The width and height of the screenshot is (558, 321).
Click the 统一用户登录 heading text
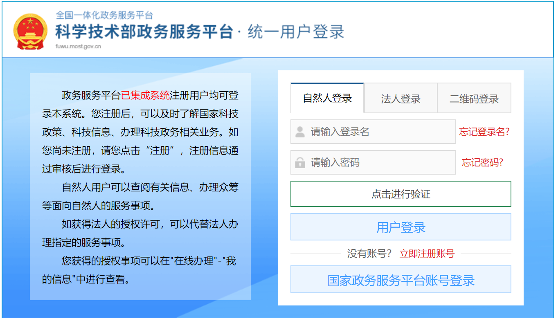coord(296,31)
